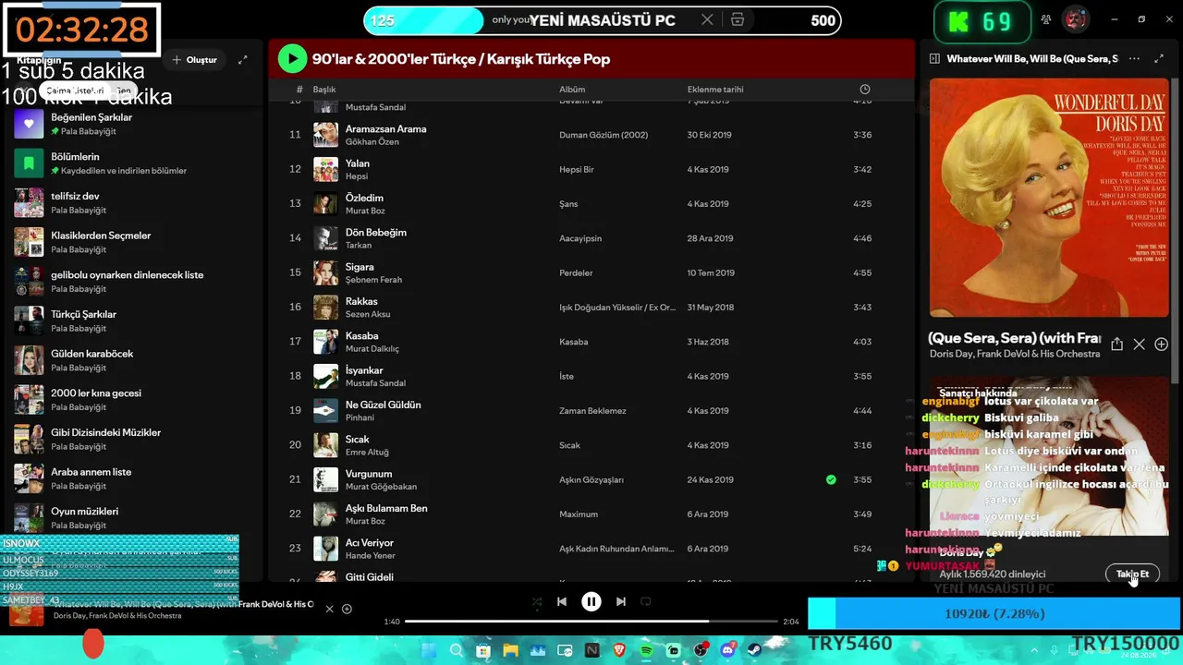Collapse the Now Playing side panel
This screenshot has width=1183, height=665.
pyautogui.click(x=934, y=59)
